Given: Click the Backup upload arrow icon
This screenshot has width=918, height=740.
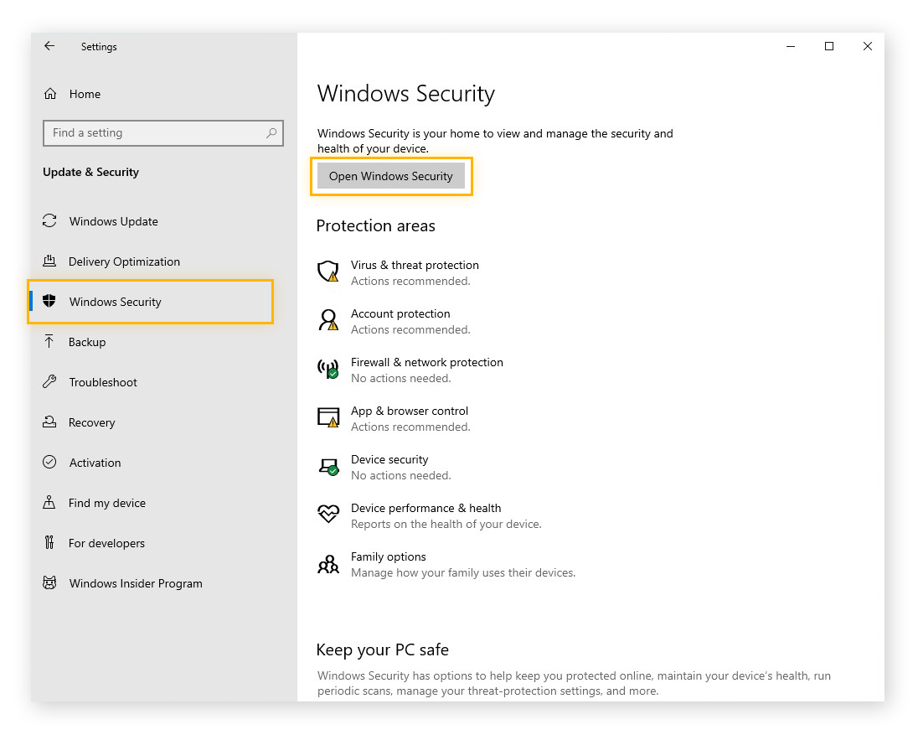Looking at the screenshot, I should [x=49, y=341].
